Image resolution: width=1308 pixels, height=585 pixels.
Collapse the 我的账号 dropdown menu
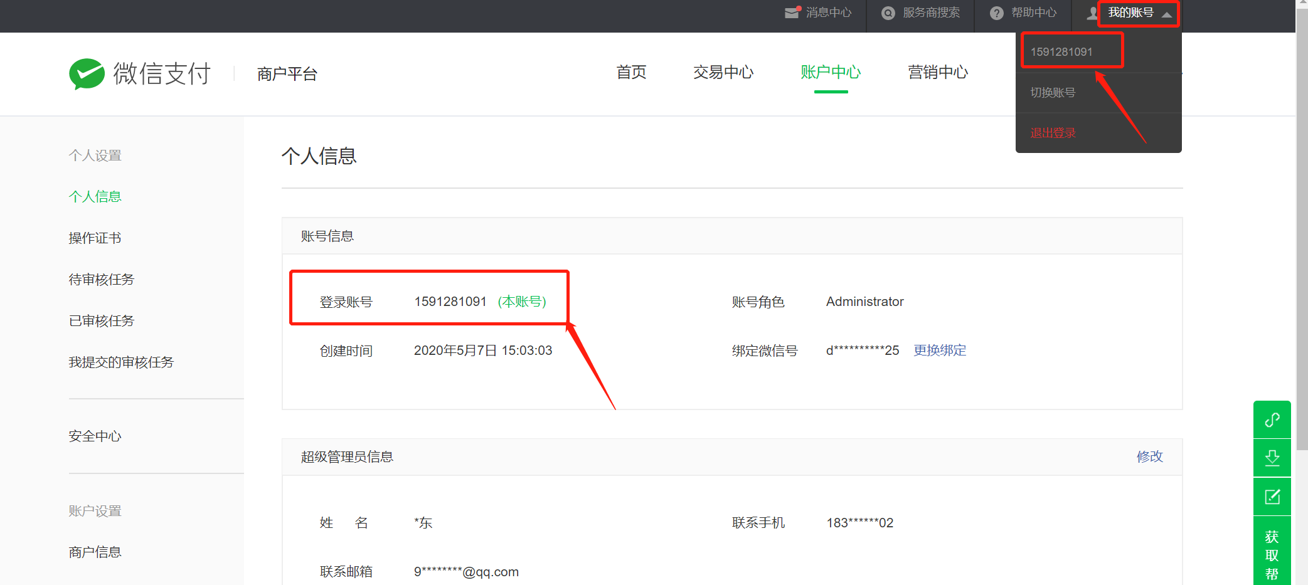pos(1167,14)
